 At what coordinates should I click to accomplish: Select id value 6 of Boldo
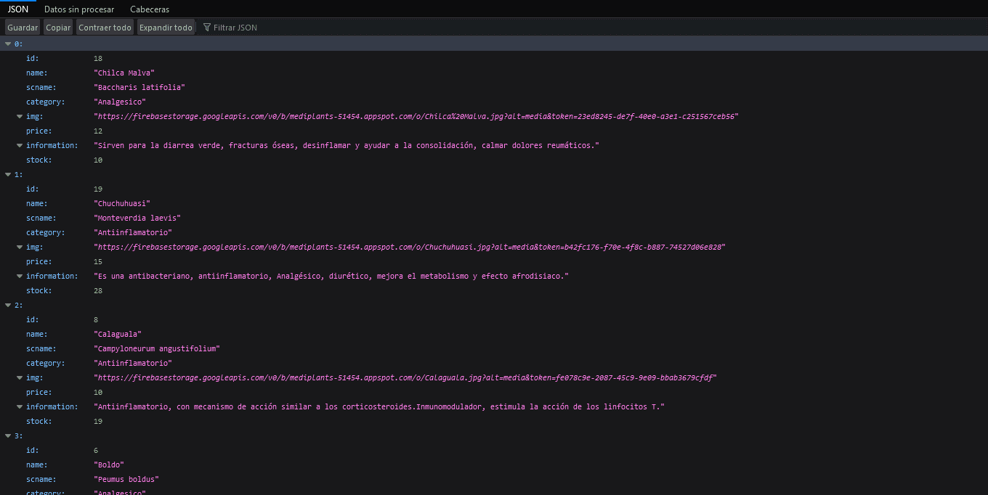pos(96,450)
